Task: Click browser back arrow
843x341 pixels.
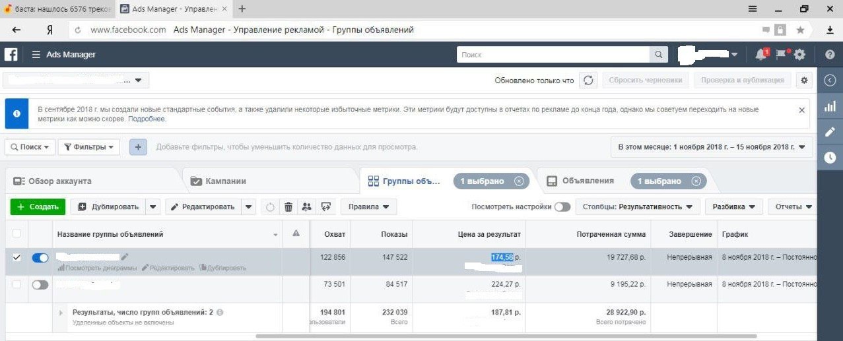Action: pos(17,30)
